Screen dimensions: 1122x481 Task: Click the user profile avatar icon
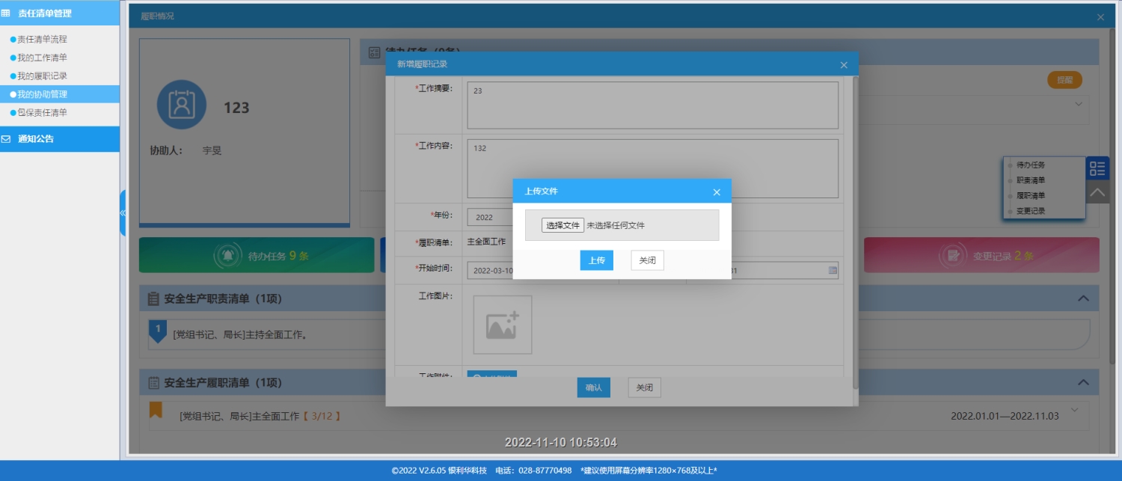tap(181, 105)
